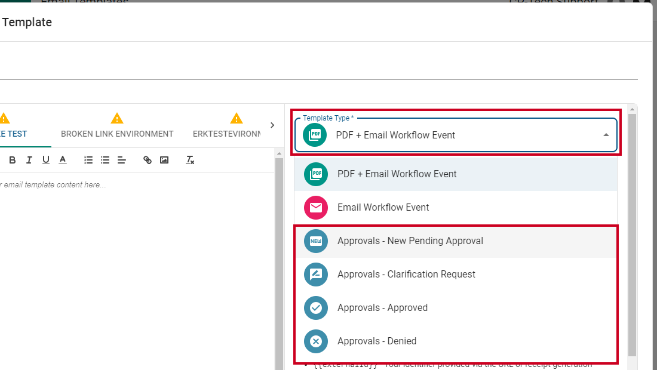Insert an image into the template
This screenshot has height=370, width=657.
164,160
